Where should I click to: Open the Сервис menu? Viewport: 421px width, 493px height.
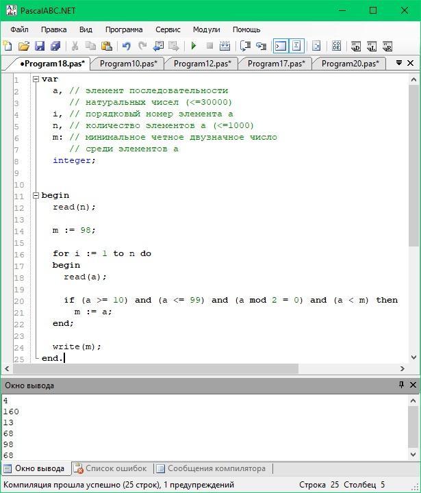coord(168,29)
